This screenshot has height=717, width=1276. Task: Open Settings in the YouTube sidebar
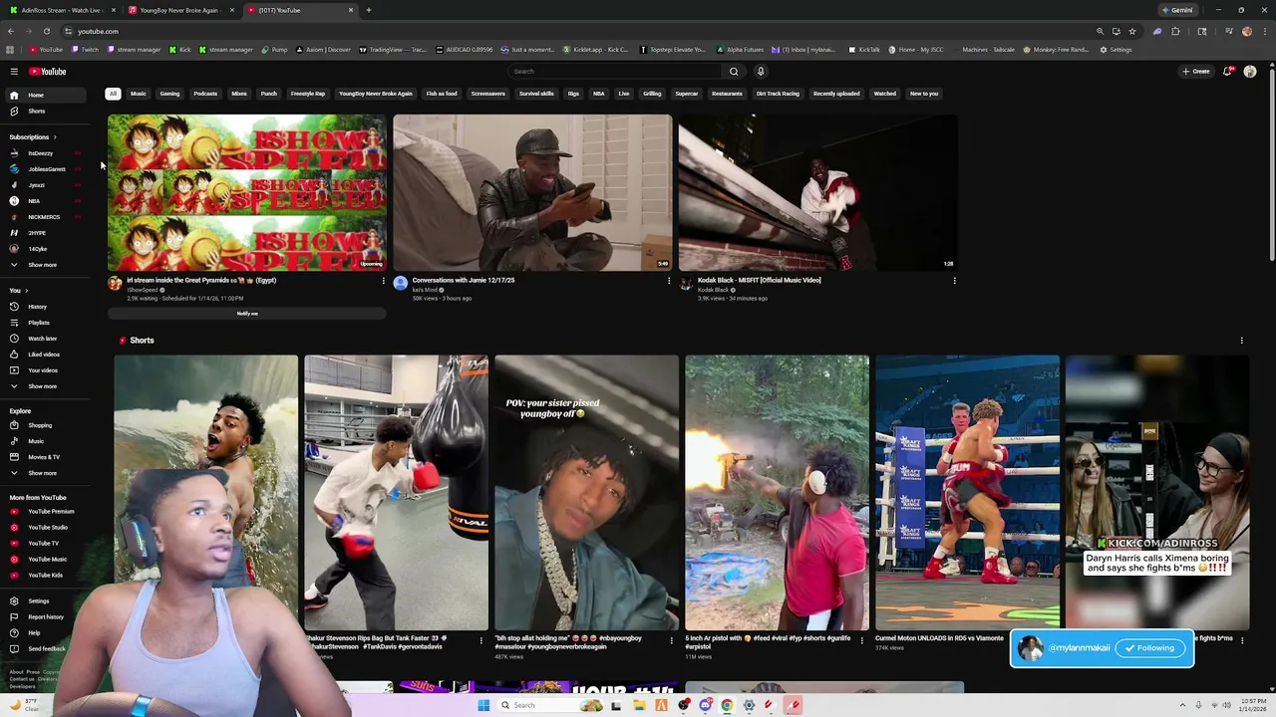pos(48,600)
